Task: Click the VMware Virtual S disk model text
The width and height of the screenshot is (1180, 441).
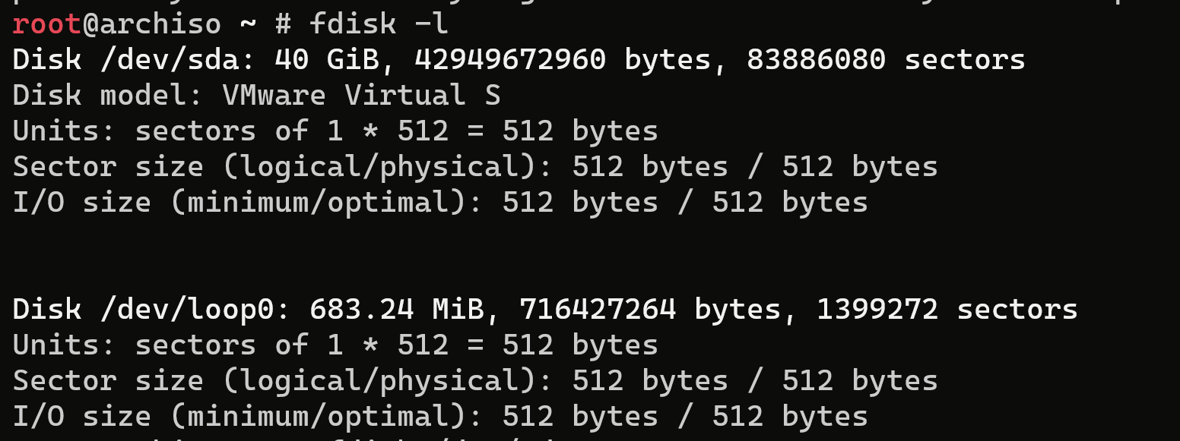Action: pyautogui.click(x=361, y=95)
